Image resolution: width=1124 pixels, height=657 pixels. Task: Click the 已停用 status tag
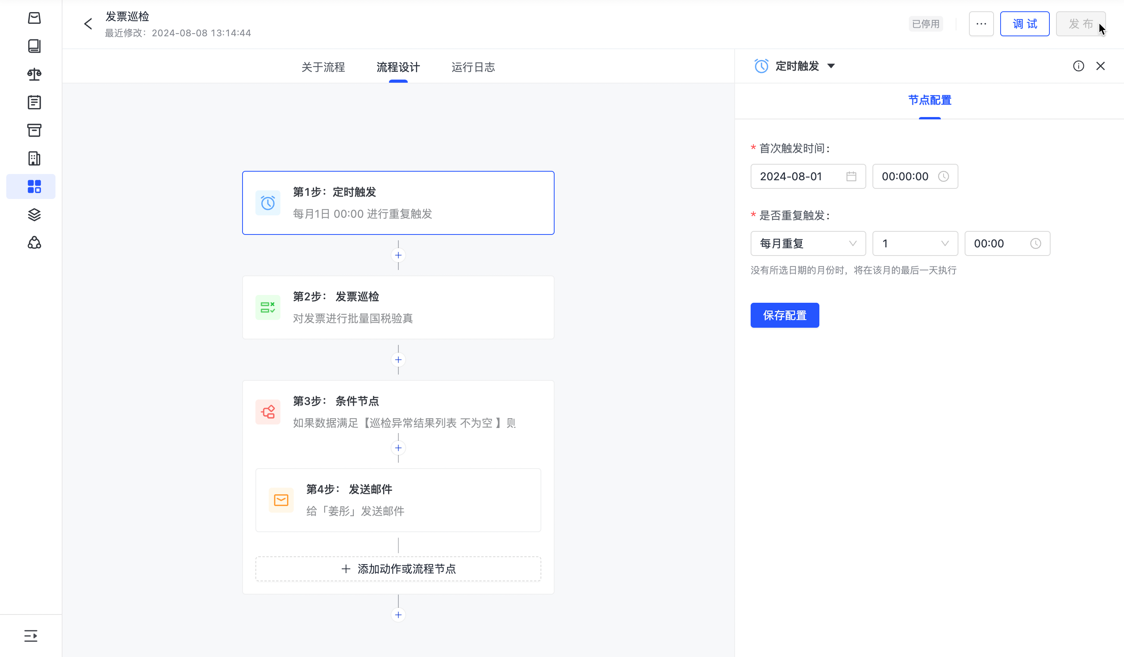click(x=926, y=24)
